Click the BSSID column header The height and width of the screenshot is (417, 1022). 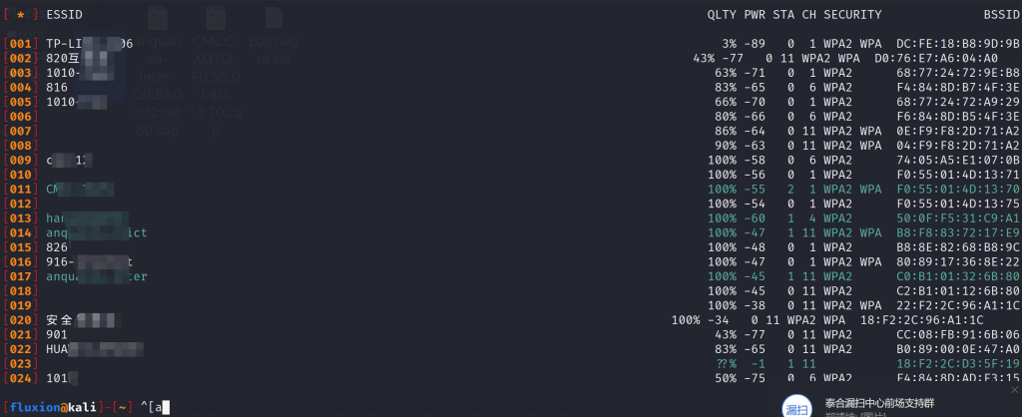click(1001, 15)
